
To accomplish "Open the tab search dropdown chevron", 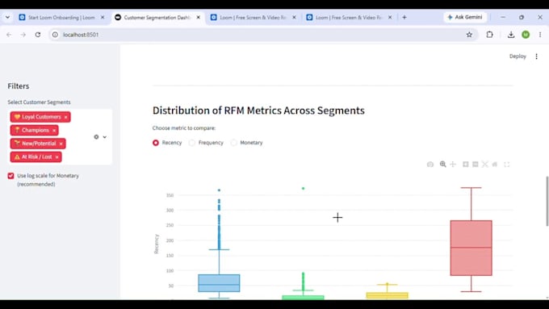I will click(7, 17).
